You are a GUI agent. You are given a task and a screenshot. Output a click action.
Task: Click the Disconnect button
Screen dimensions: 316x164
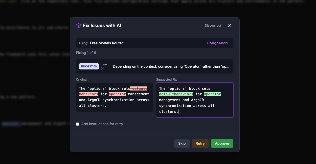click(x=213, y=26)
